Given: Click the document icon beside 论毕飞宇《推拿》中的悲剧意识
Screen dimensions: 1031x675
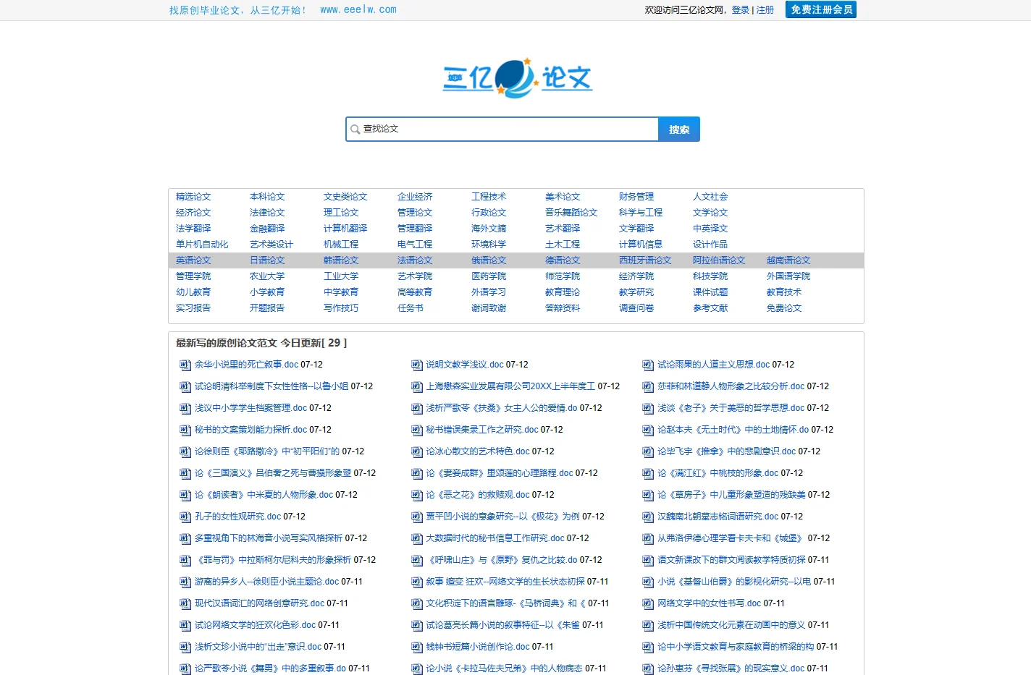Looking at the screenshot, I should [648, 452].
